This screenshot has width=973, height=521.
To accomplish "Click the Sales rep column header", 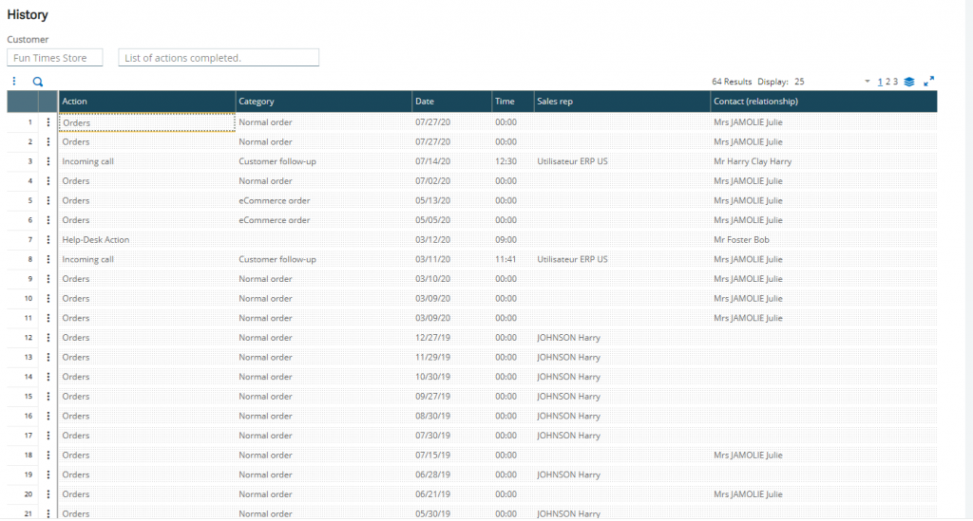I will pos(621,101).
